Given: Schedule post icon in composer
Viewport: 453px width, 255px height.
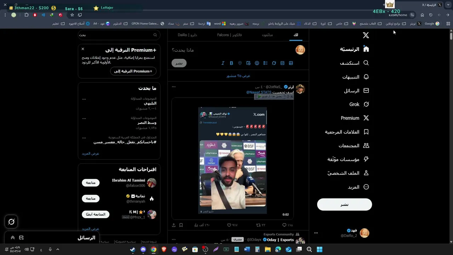Looking at the screenshot, I should point(248,63).
